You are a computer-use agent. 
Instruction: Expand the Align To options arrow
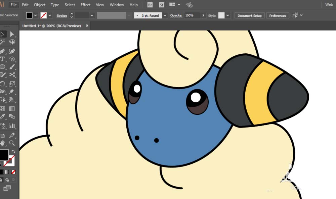[x=301, y=15]
